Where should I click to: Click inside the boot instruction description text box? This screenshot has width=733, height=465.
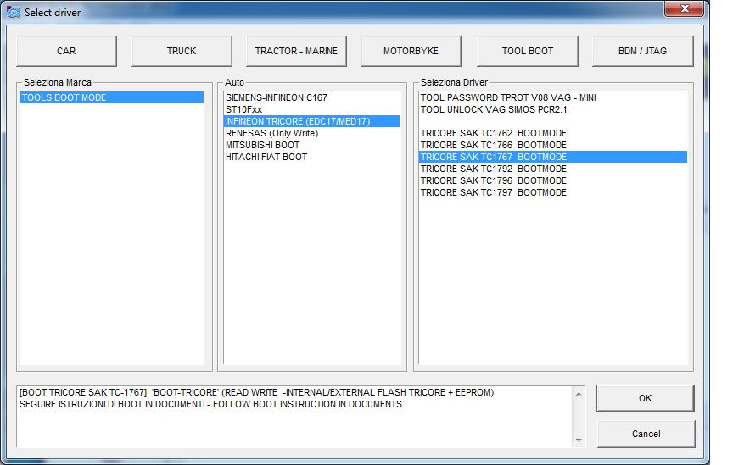click(x=294, y=417)
